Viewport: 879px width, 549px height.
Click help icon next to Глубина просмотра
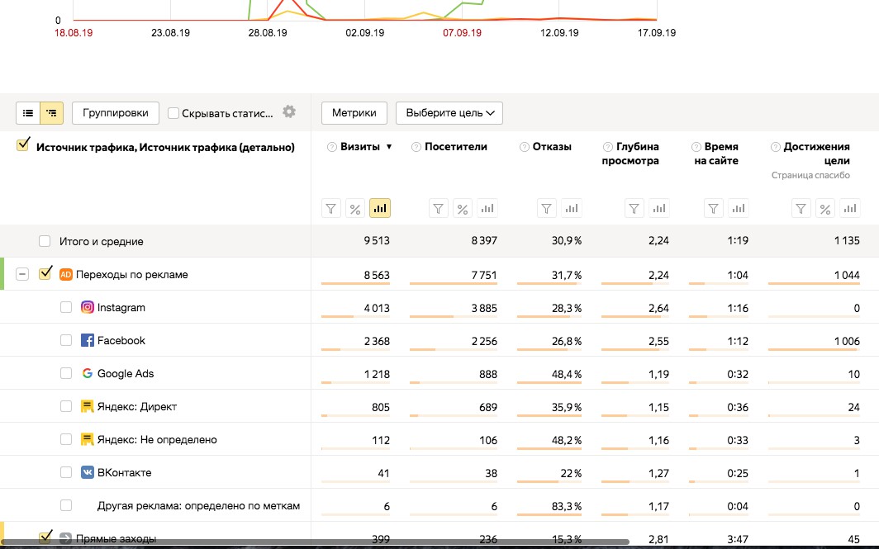pos(608,147)
